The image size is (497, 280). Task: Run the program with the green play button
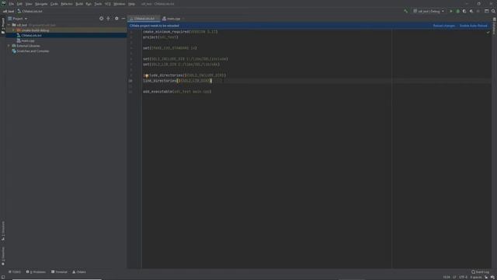pyautogui.click(x=451, y=11)
